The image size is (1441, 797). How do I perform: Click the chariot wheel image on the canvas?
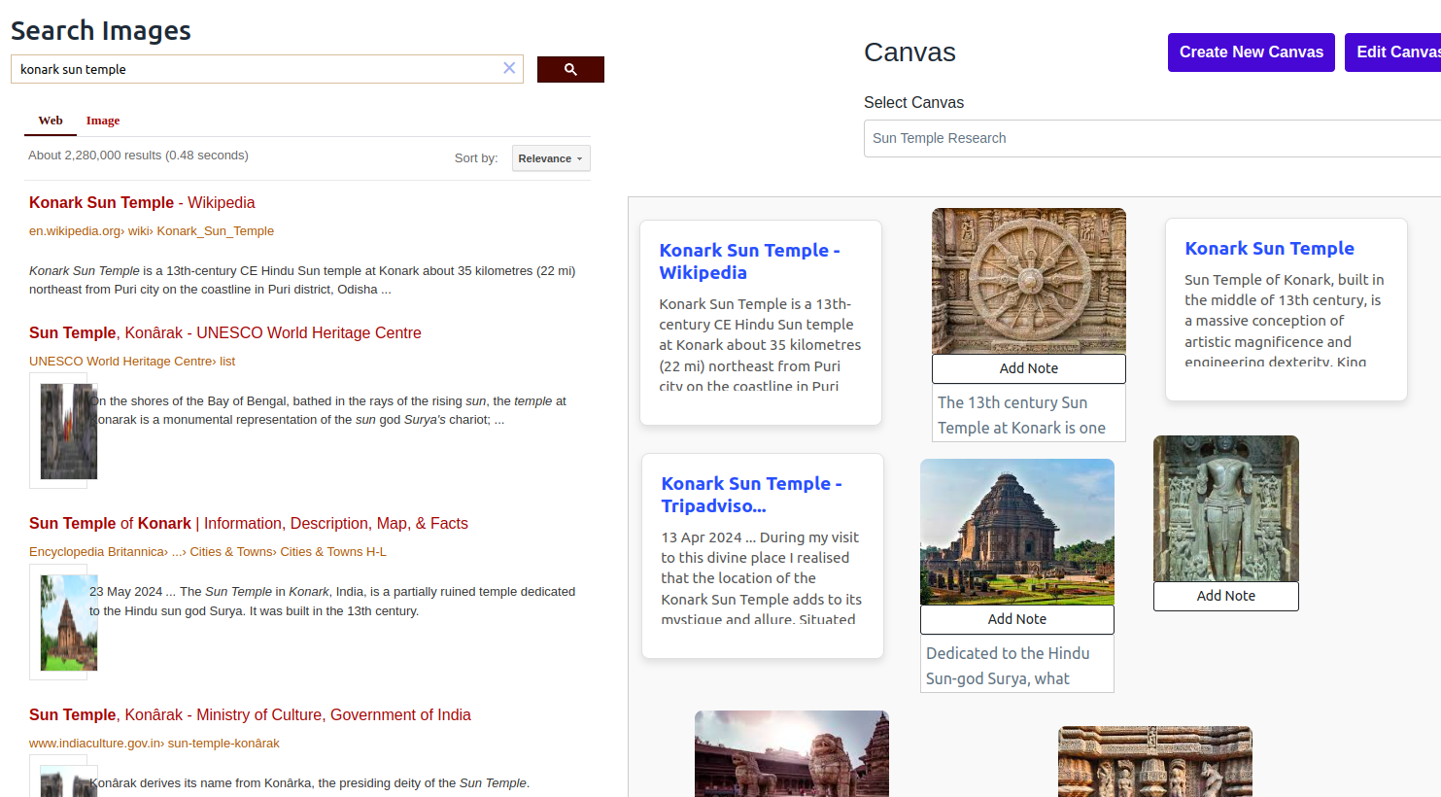click(1028, 281)
